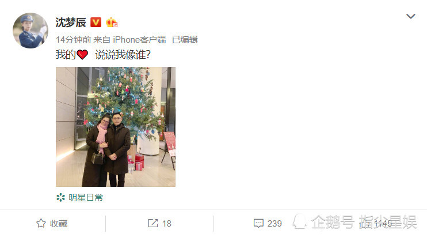The height and width of the screenshot is (237, 427).
Task: Click the 14分钟前 timestamp link
Action: (74, 40)
